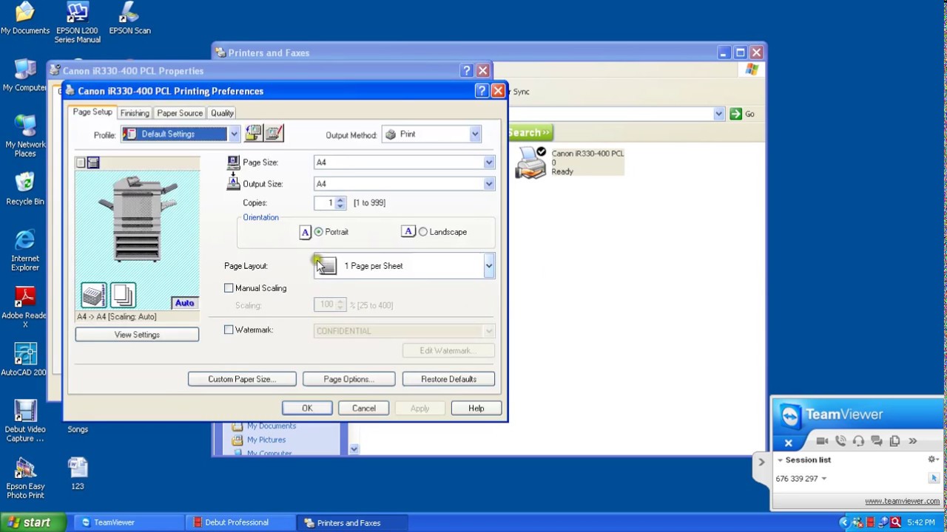Image resolution: width=947 pixels, height=532 pixels.
Task: Open the Recycle Bin desktop icon
Action: [x=25, y=189]
